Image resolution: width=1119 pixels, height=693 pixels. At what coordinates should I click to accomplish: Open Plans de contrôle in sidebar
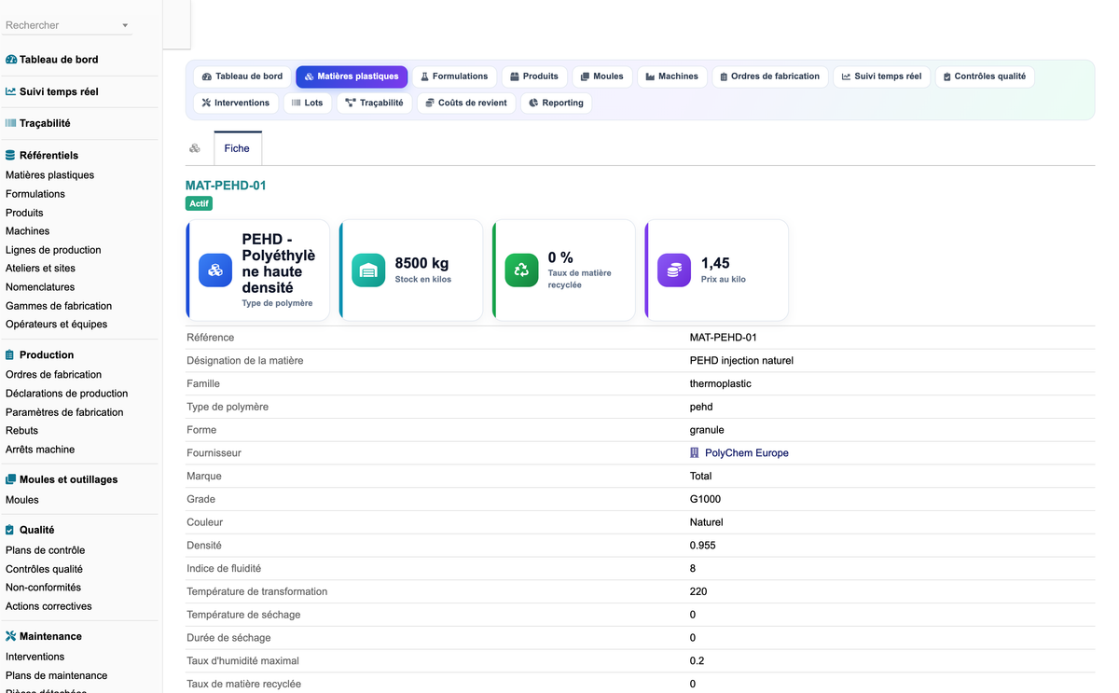[45, 550]
